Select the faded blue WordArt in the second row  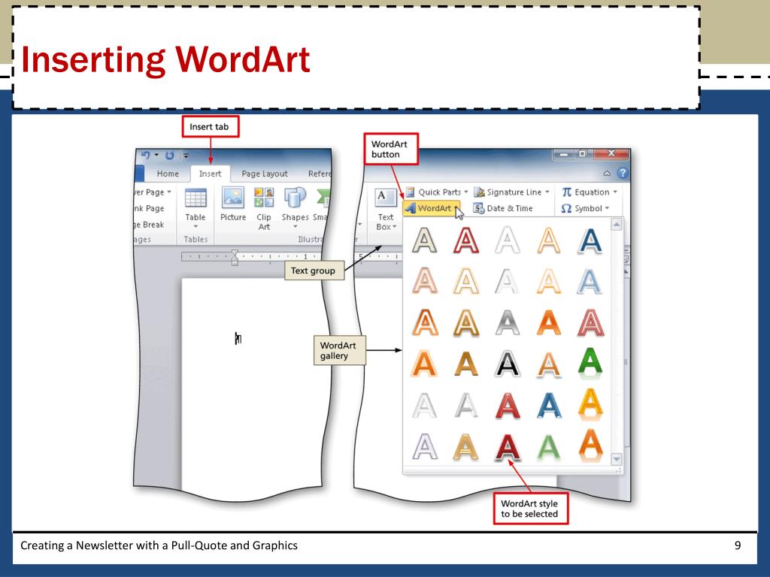(590, 282)
